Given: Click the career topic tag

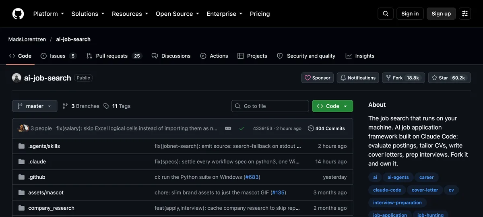Looking at the screenshot, I should [x=427, y=177].
